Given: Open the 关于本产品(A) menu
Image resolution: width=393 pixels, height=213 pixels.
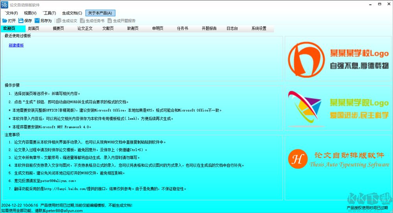Looking at the screenshot, I should pyautogui.click(x=100, y=13).
